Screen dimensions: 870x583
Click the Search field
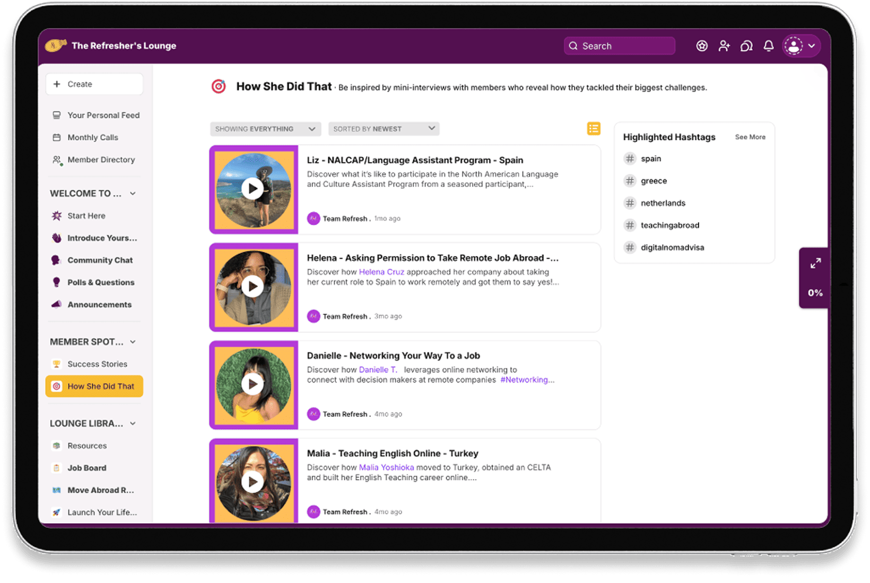[x=620, y=46]
